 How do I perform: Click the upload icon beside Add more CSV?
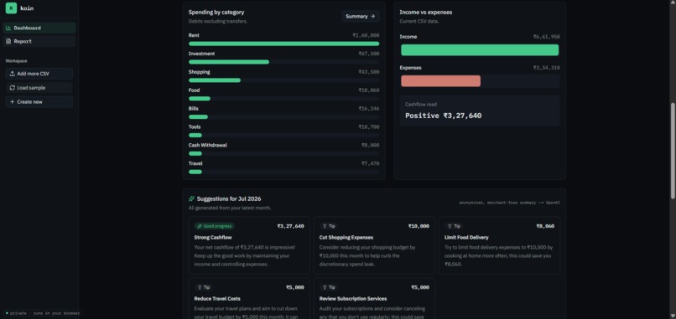coord(12,74)
